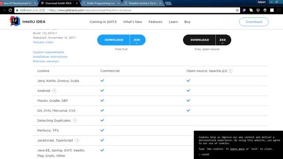The width and height of the screenshot is (283, 159).
Task: Expand the black .EXE format dropdown
Action: 223,40
